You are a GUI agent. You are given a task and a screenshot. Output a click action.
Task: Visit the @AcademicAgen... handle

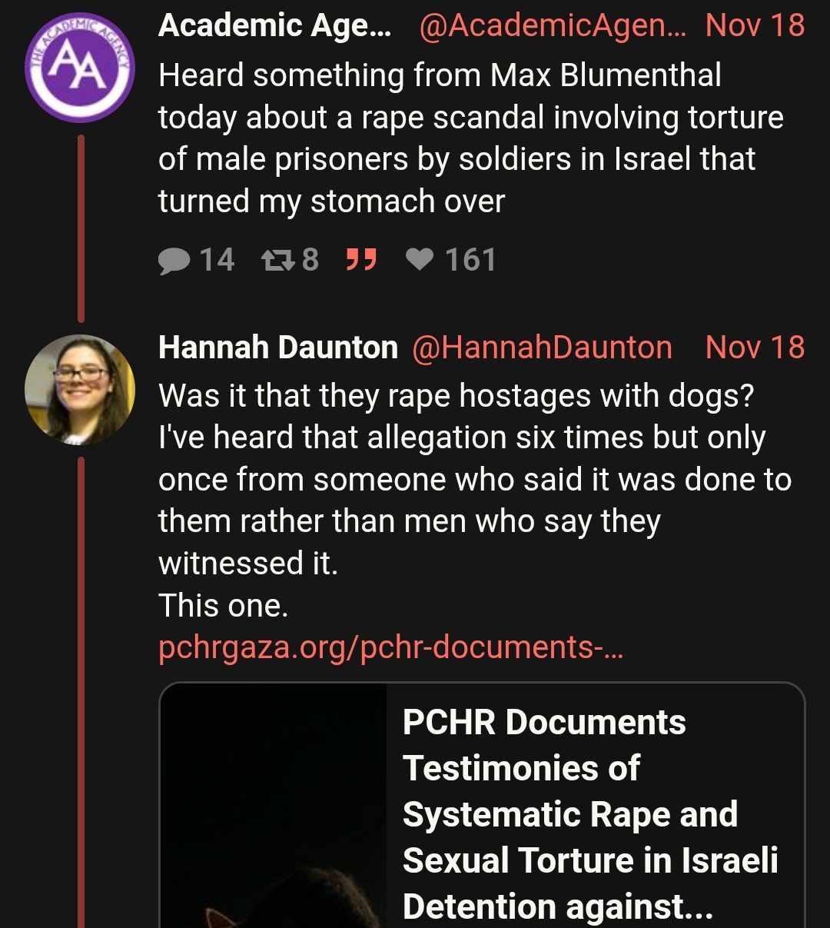(553, 26)
